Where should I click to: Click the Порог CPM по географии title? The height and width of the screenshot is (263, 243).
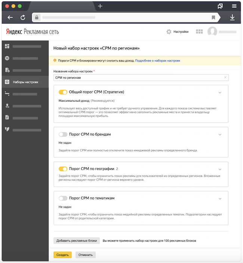click(92, 169)
